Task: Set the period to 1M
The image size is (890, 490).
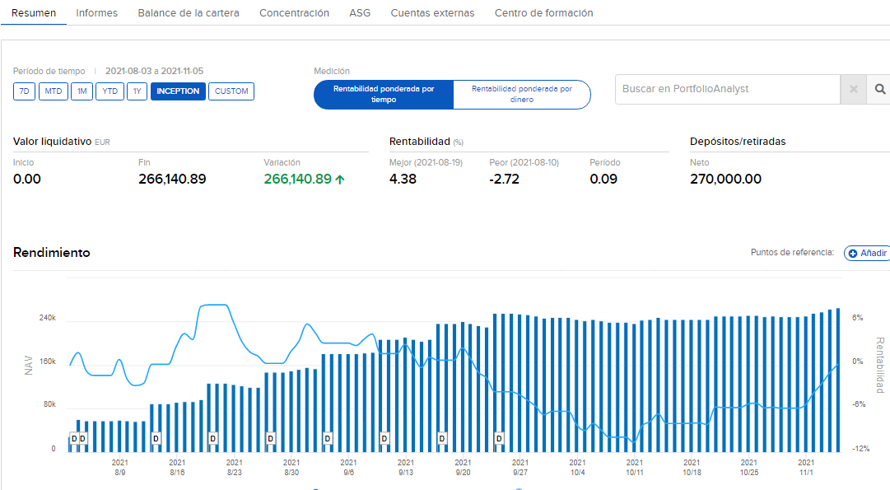Action: [x=82, y=91]
